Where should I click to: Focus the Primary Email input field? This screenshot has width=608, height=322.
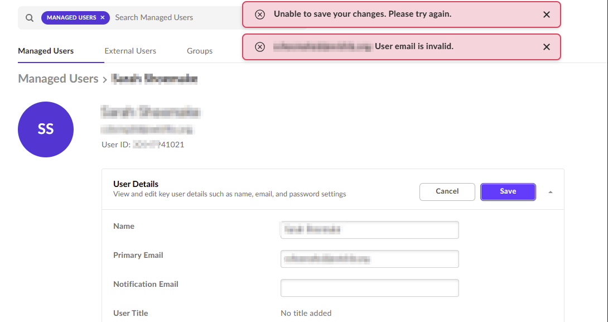[x=369, y=259]
